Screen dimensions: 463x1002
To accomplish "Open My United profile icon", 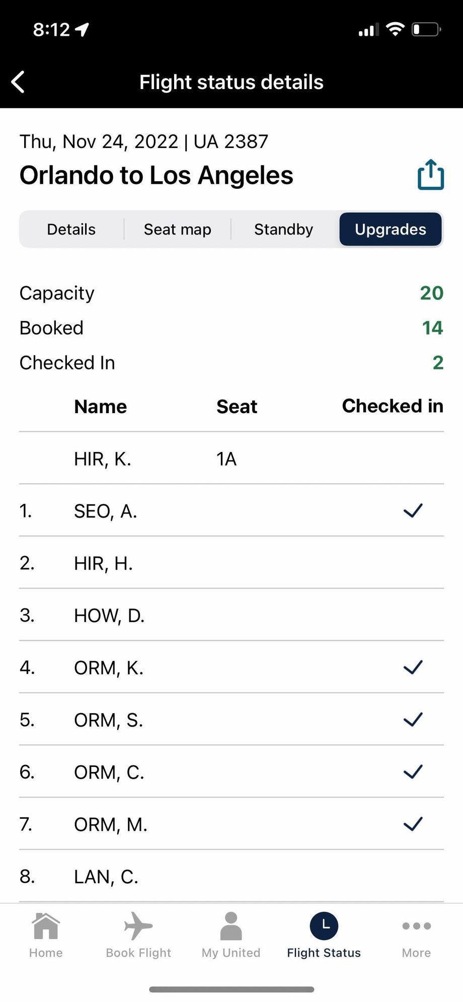I will (231, 926).
